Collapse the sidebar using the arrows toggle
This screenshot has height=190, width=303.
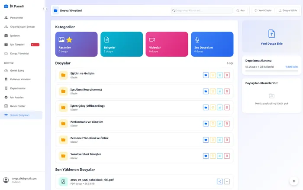(x=45, y=9)
